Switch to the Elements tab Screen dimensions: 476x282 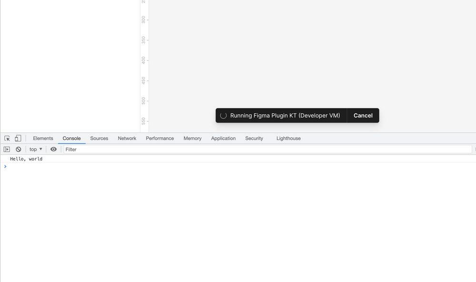click(x=43, y=138)
